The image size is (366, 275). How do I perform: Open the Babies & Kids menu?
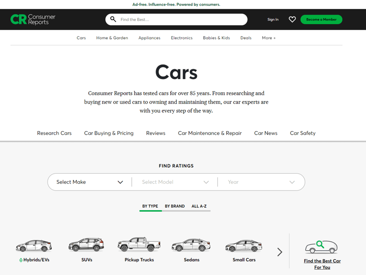[x=216, y=38]
